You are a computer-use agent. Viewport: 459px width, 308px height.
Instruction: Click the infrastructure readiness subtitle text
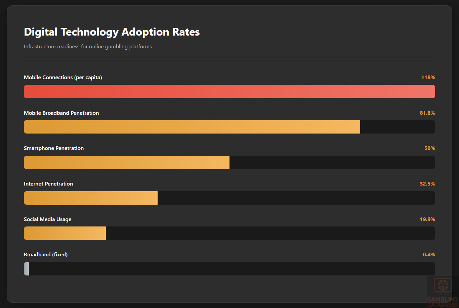88,47
